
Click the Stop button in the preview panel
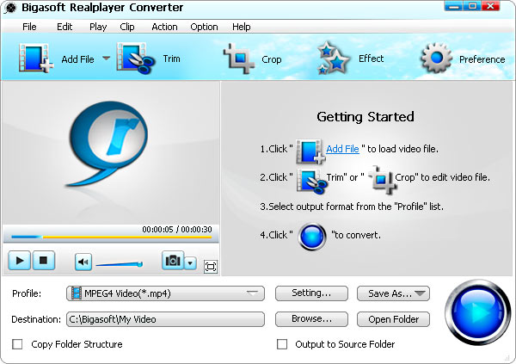pyautogui.click(x=44, y=261)
